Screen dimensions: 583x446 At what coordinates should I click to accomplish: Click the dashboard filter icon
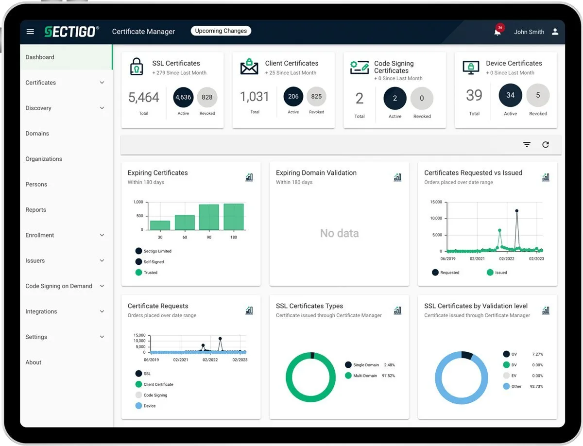527,145
